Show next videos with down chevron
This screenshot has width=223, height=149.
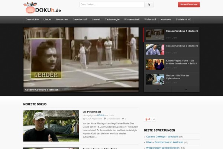pos(185,89)
